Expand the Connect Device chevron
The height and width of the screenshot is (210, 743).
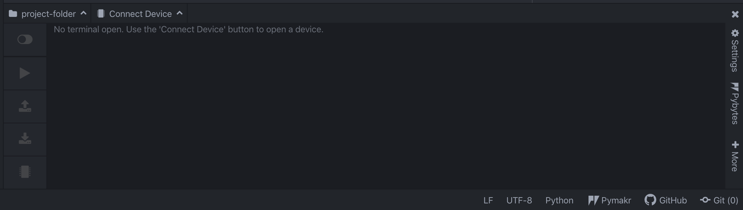[179, 13]
